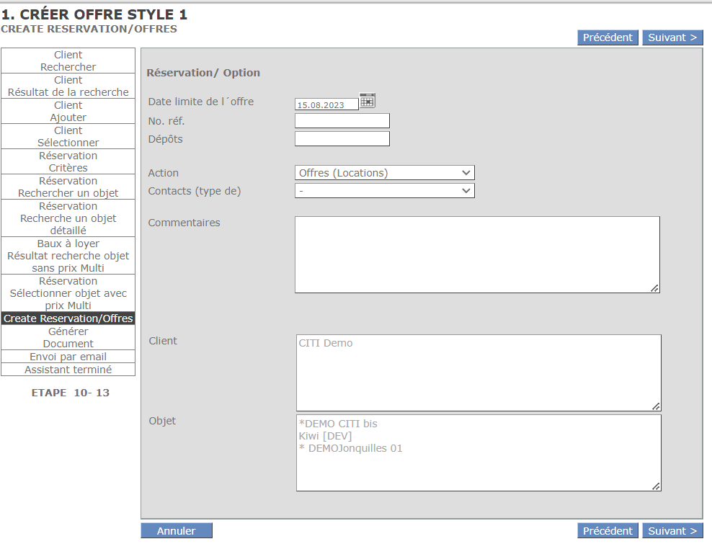Open the Contacts (type de) dropdown

(x=384, y=191)
